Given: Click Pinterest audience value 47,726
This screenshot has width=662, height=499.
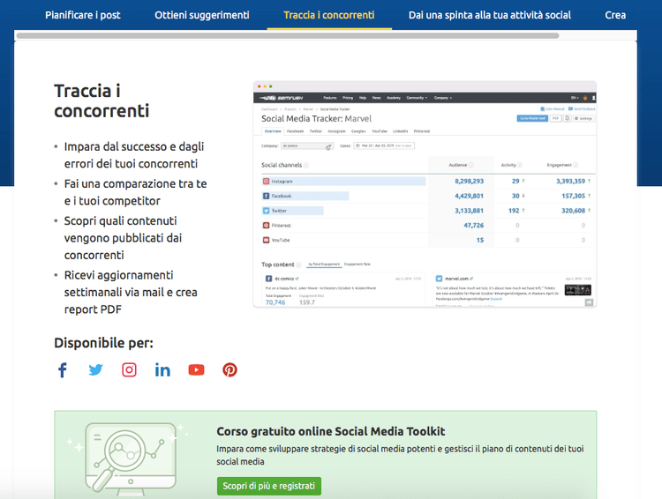Looking at the screenshot, I should click(x=474, y=225).
